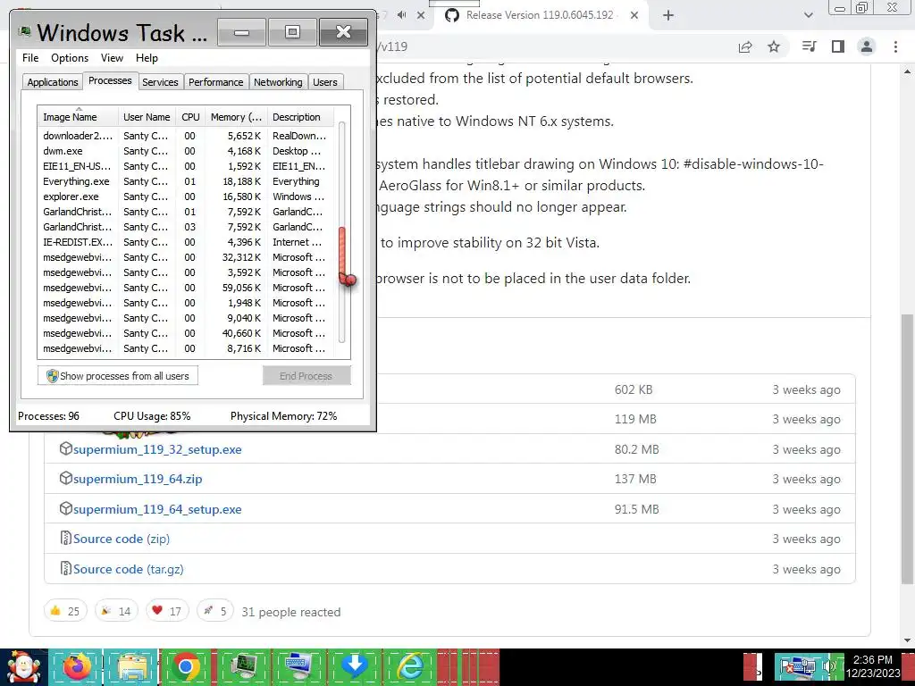Switch to the Networking tab
The height and width of the screenshot is (686, 915).
(x=278, y=82)
